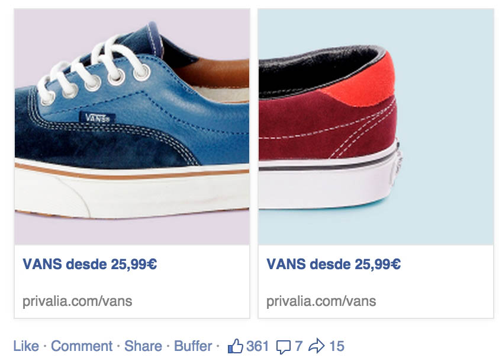This screenshot has height=364, width=499.
Task: Visit privalia.com/vans under the blue shoe
Action: (78, 301)
